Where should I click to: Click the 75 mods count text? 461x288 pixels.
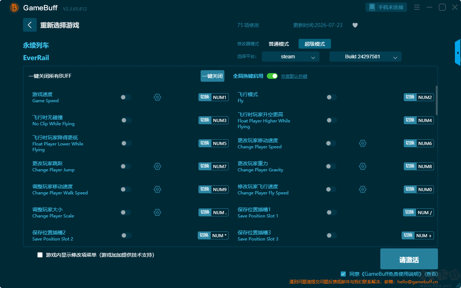tap(248, 25)
